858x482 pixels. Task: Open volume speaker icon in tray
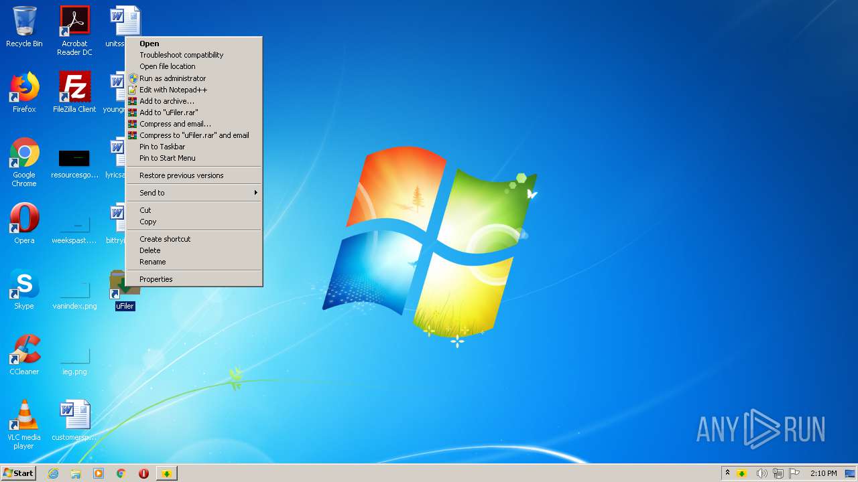pyautogui.click(x=761, y=473)
